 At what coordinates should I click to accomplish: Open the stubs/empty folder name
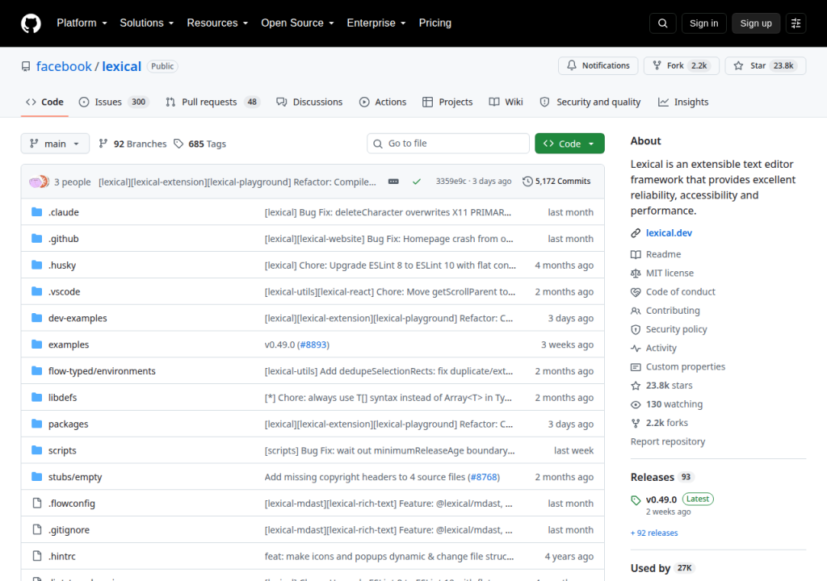pos(75,477)
